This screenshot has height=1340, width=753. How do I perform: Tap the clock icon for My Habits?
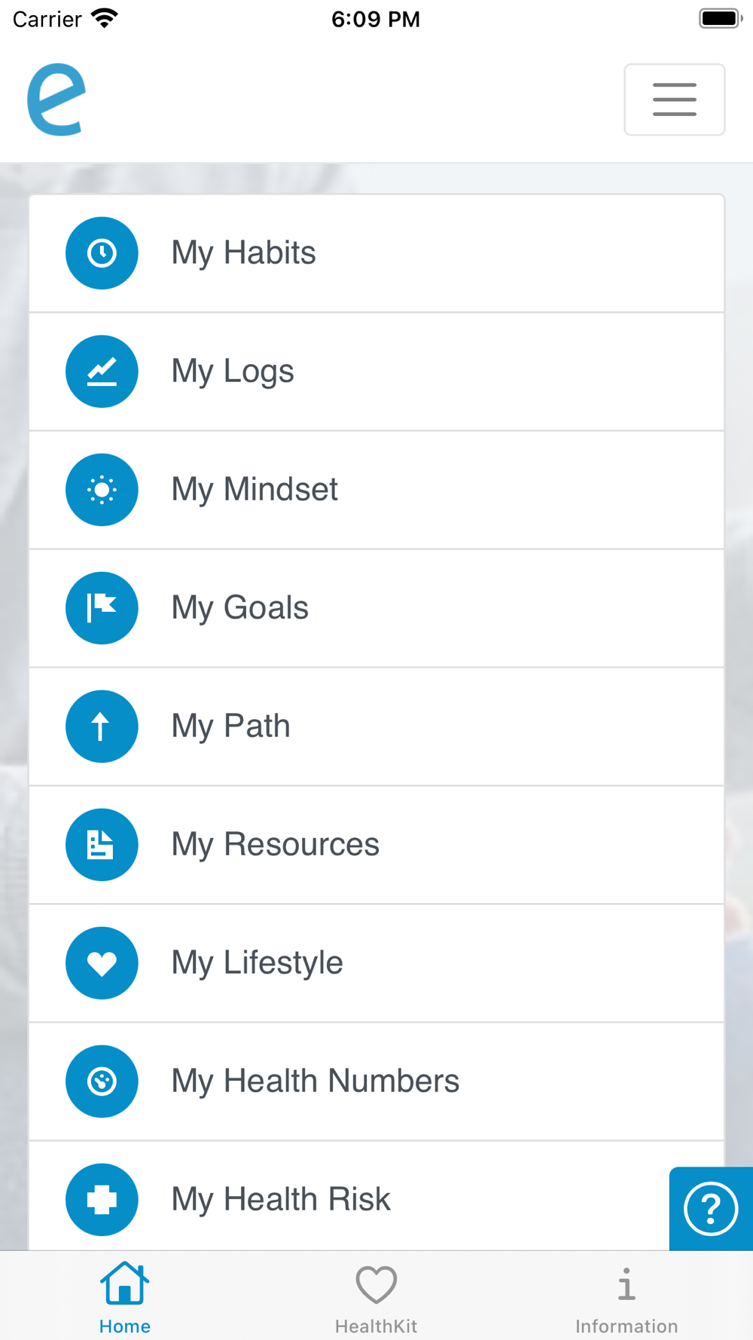[102, 253]
